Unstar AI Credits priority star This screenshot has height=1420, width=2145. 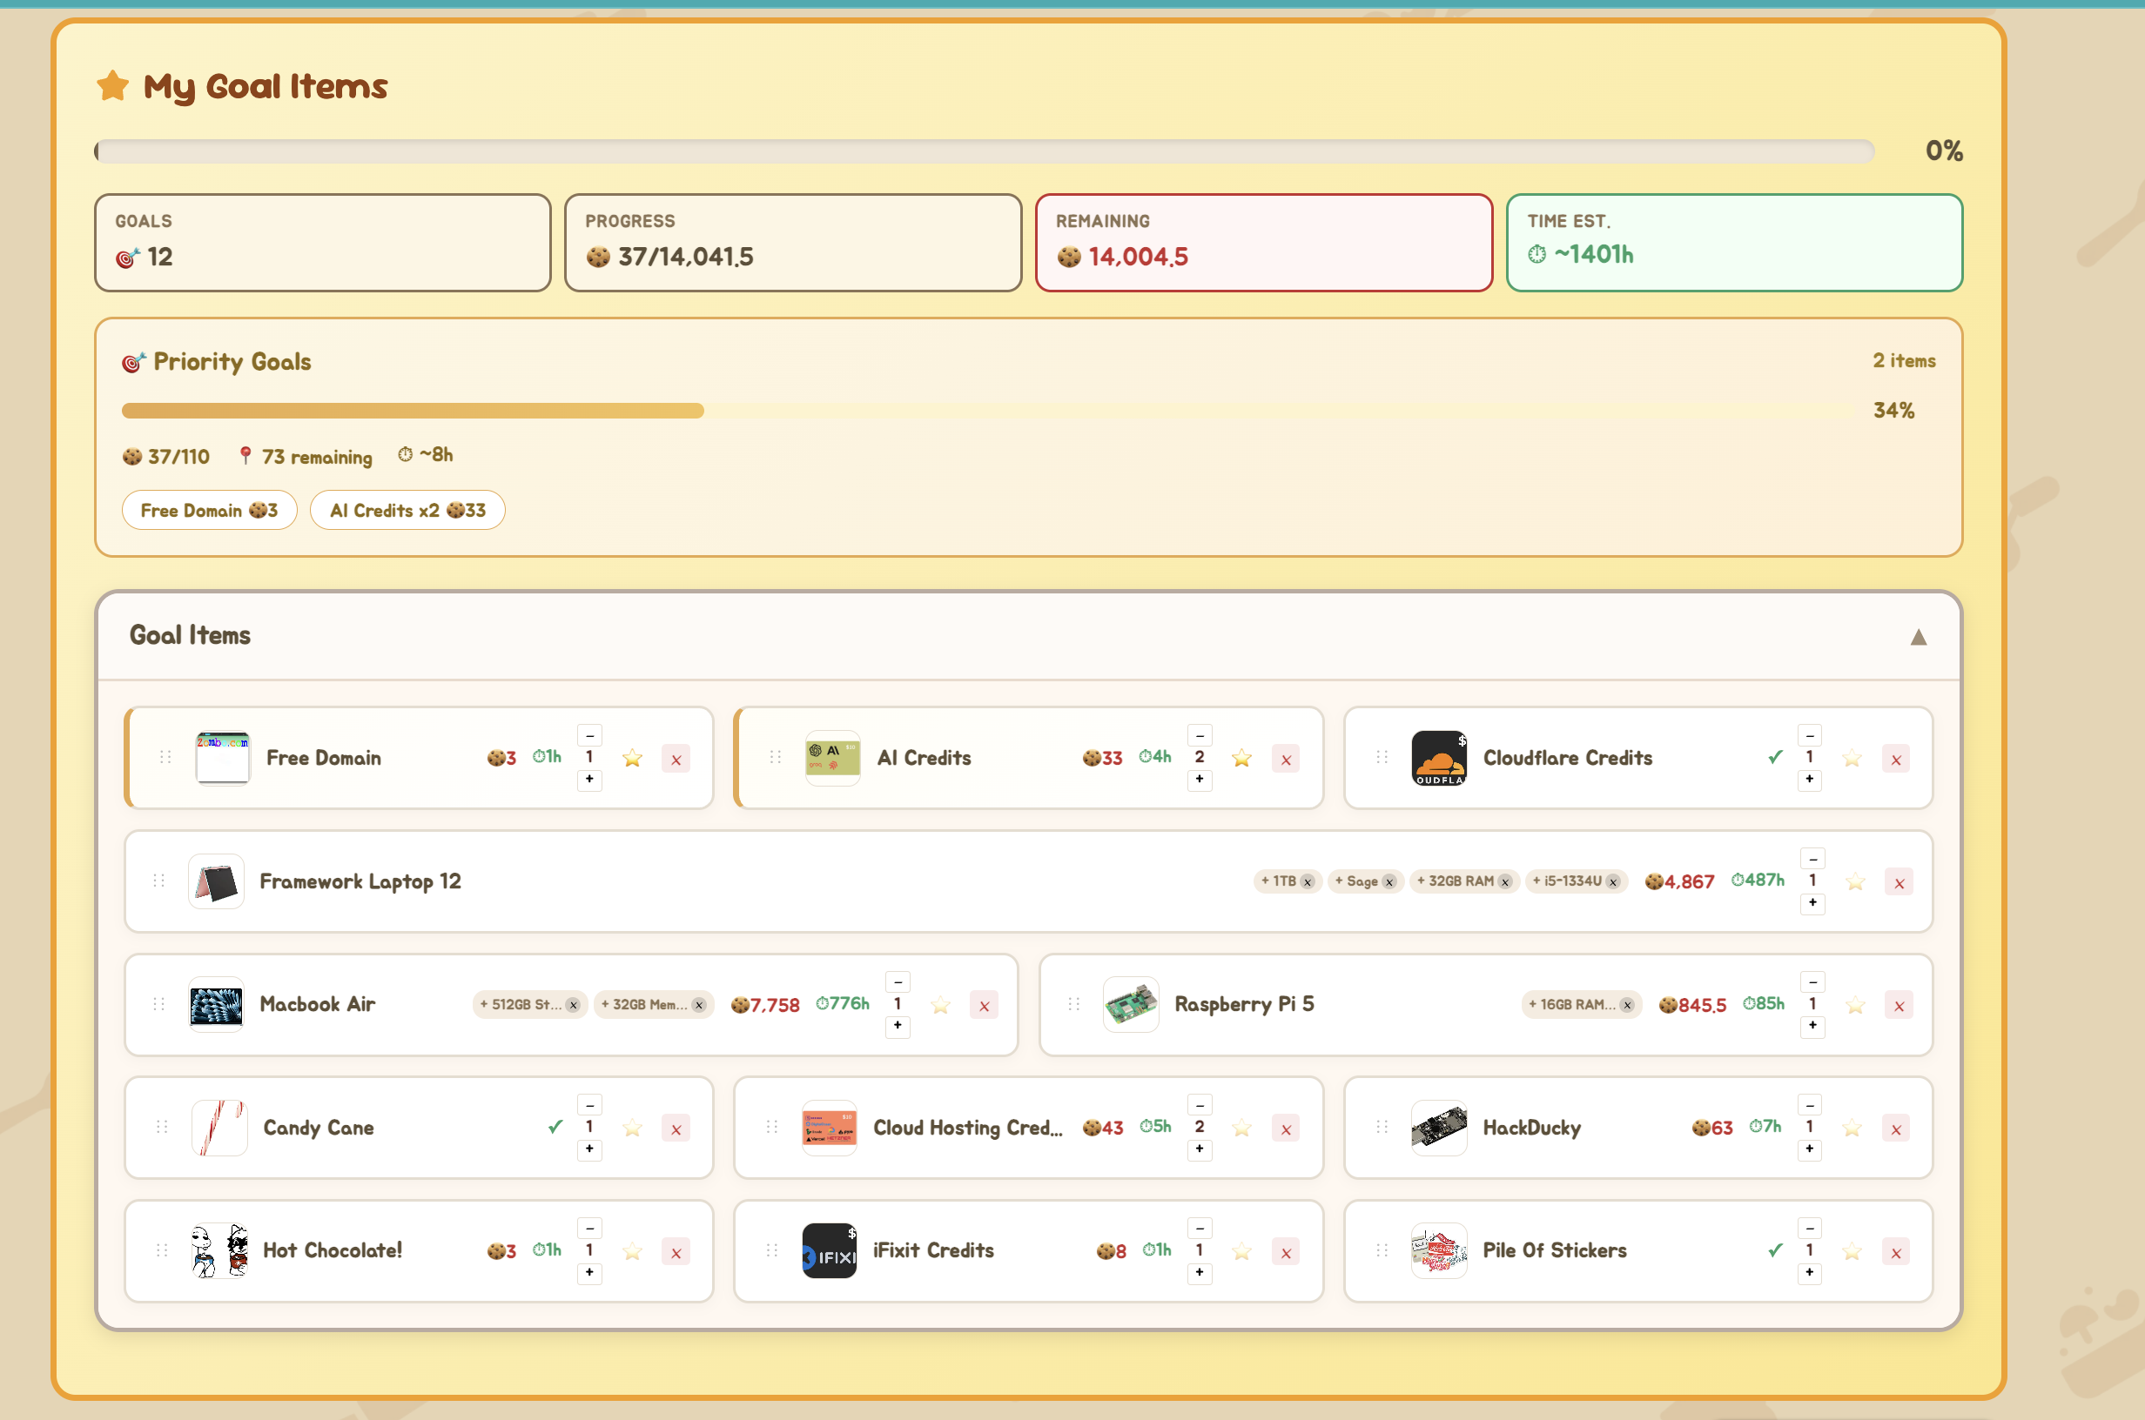pyautogui.click(x=1242, y=759)
